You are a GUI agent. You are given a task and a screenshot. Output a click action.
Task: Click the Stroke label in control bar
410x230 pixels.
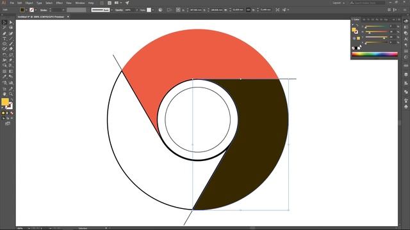[x=44, y=10]
